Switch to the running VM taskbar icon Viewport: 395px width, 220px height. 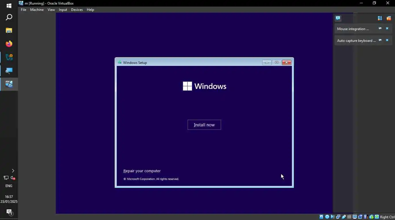tap(9, 84)
